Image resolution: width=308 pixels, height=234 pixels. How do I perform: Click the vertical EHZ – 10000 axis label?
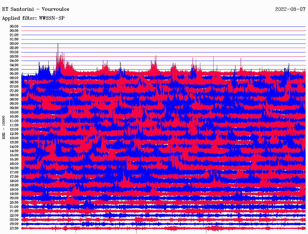tap(4, 127)
